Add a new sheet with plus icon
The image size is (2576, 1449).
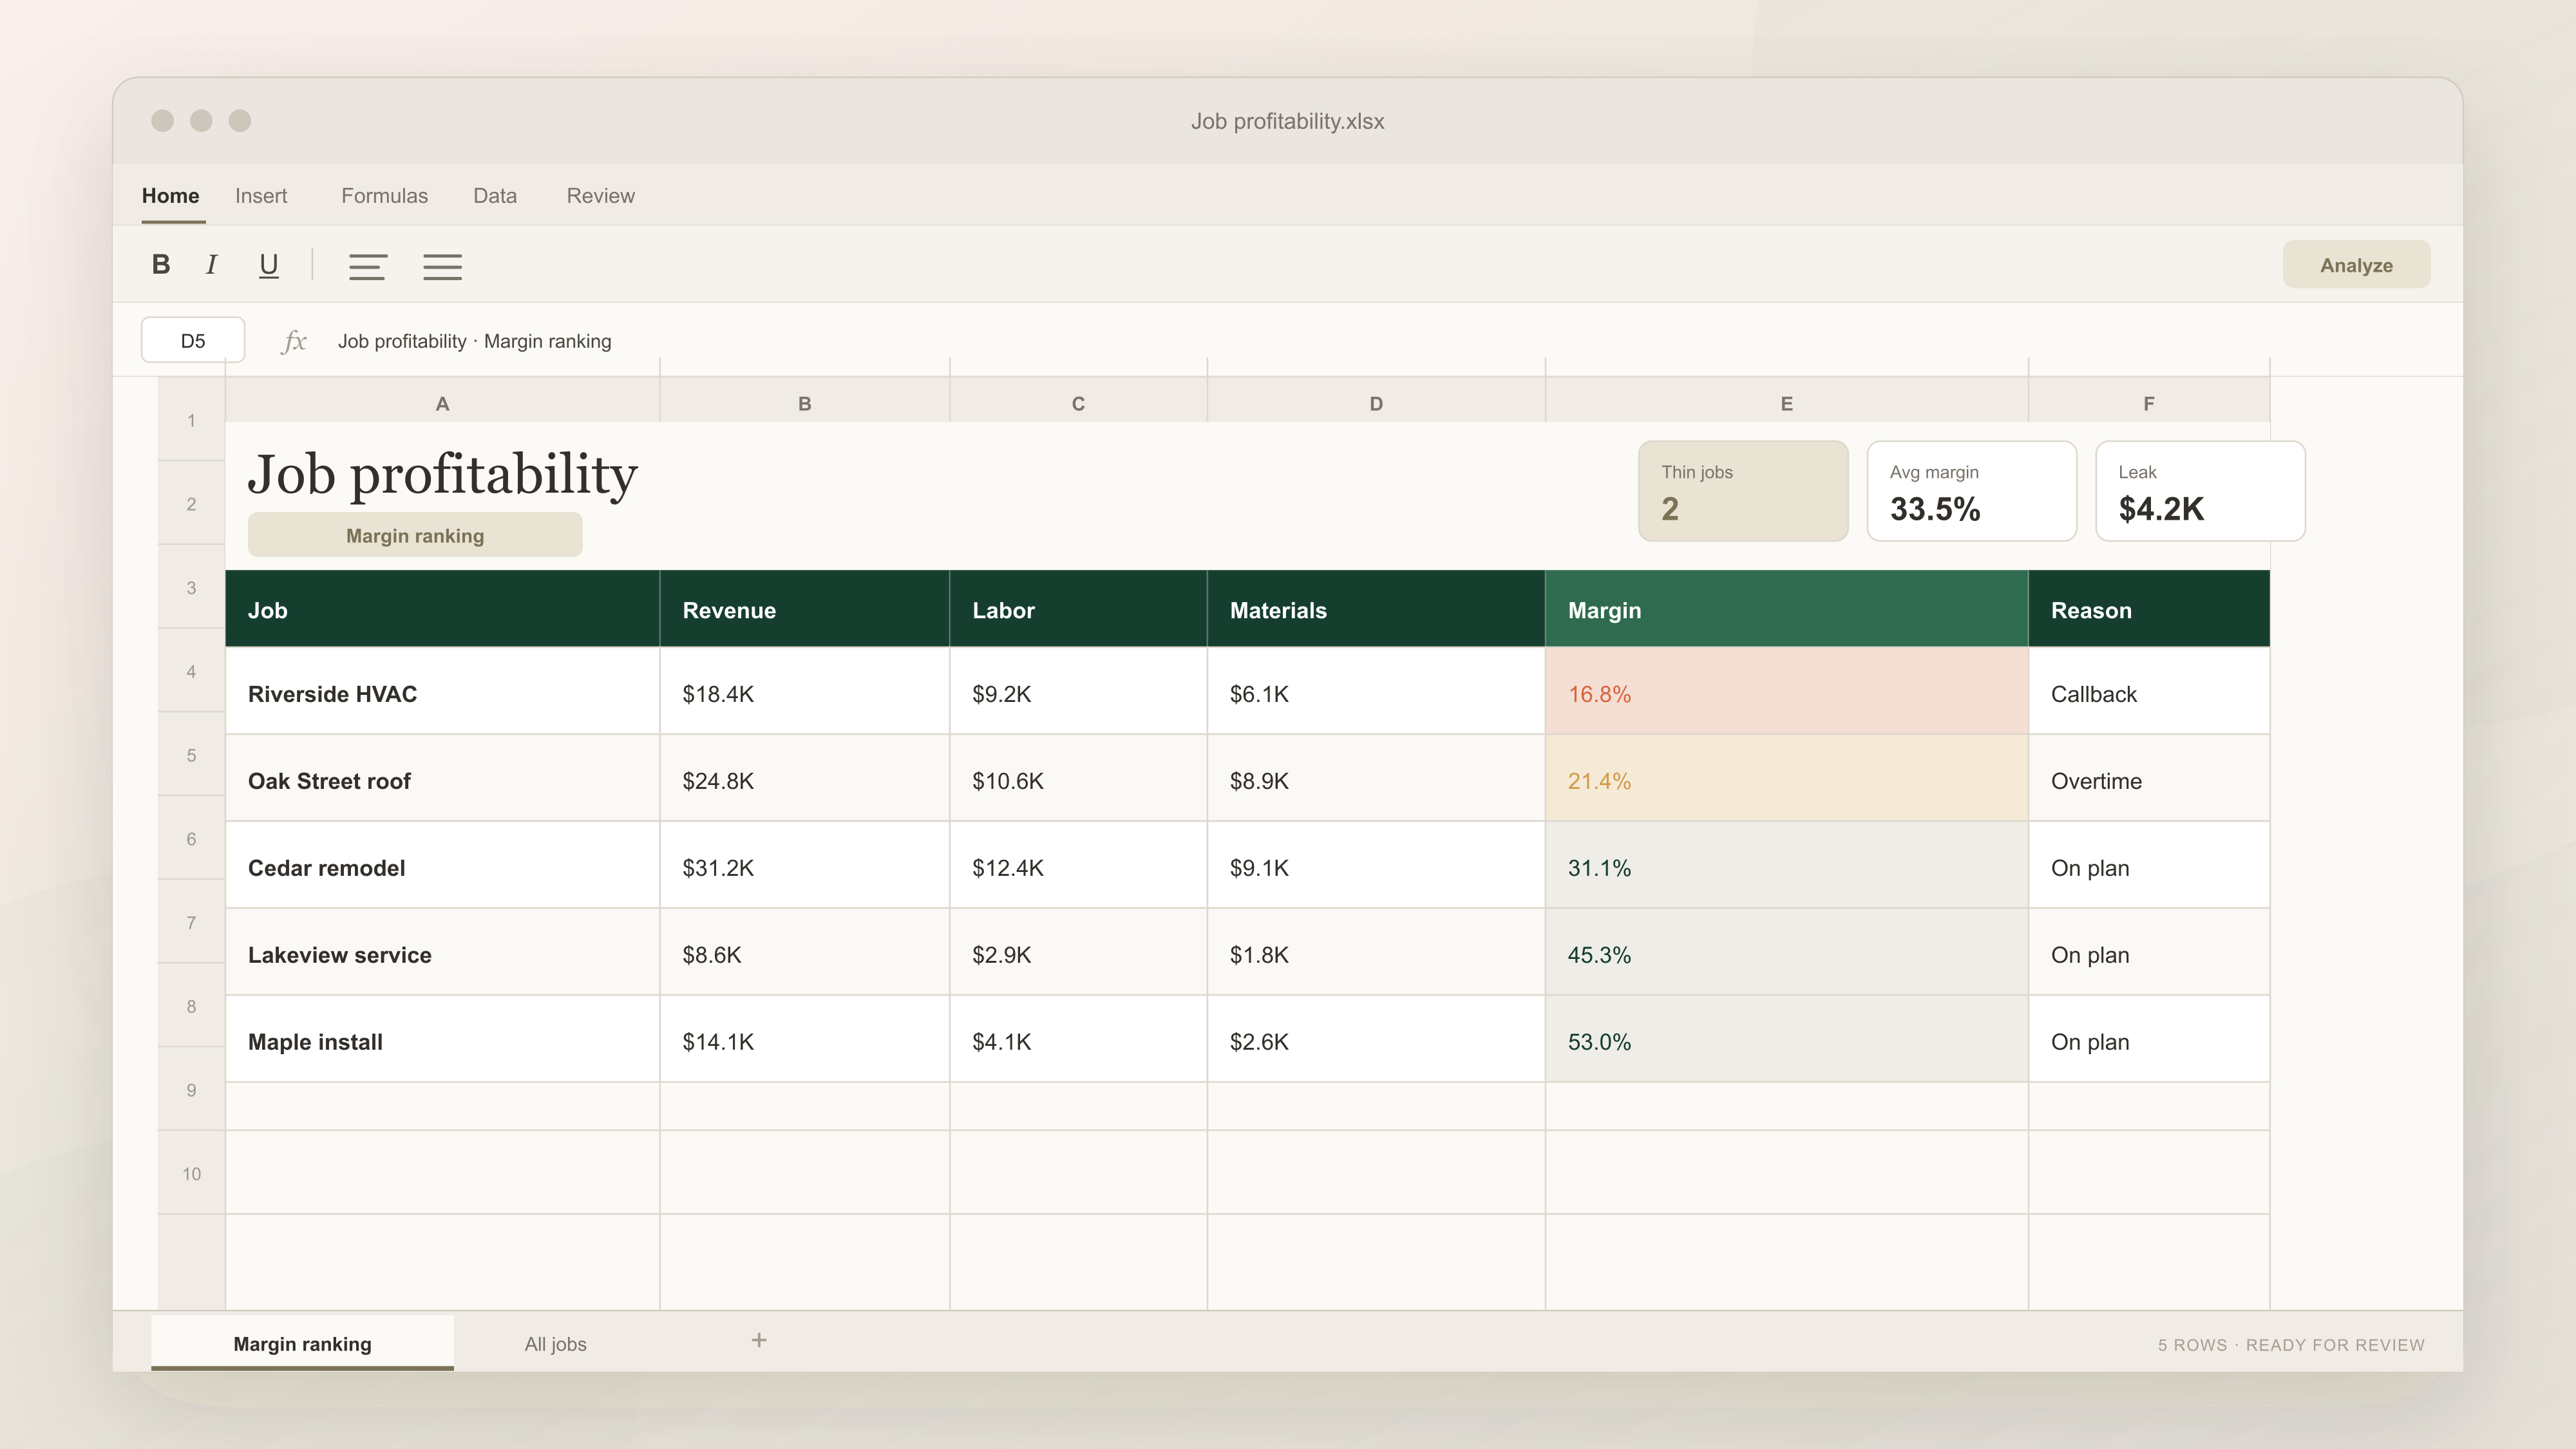[759, 1340]
